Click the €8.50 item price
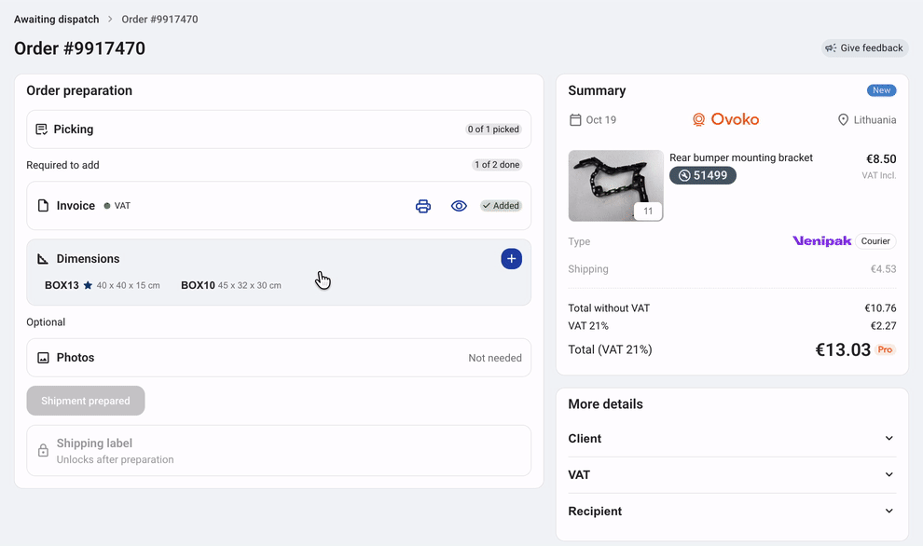The image size is (923, 546). pos(881,158)
